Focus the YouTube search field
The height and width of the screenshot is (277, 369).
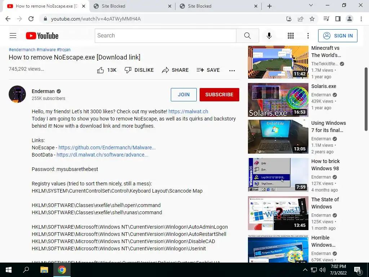coord(165,36)
